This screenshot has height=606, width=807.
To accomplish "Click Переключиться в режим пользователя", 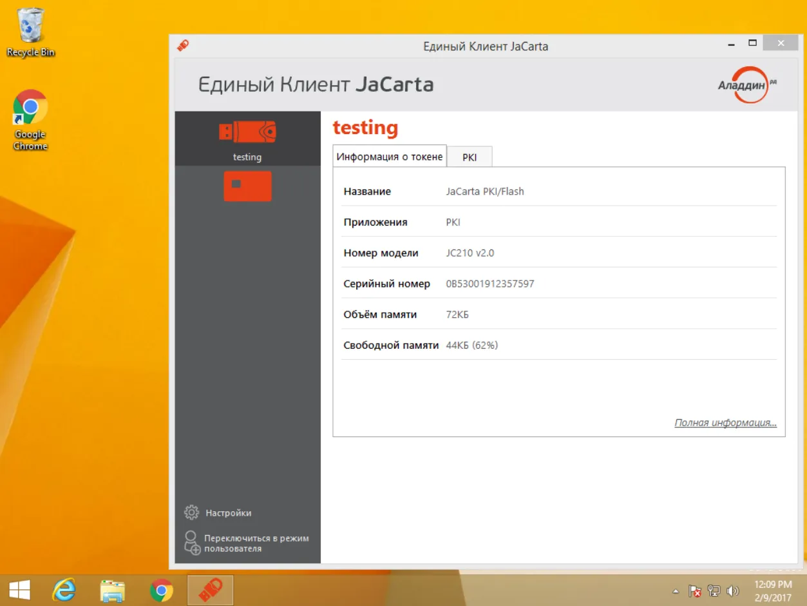I will tap(256, 543).
